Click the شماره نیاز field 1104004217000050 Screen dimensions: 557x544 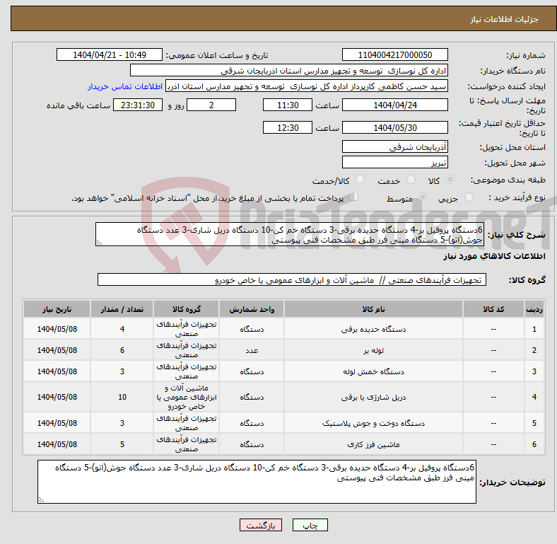(394, 54)
